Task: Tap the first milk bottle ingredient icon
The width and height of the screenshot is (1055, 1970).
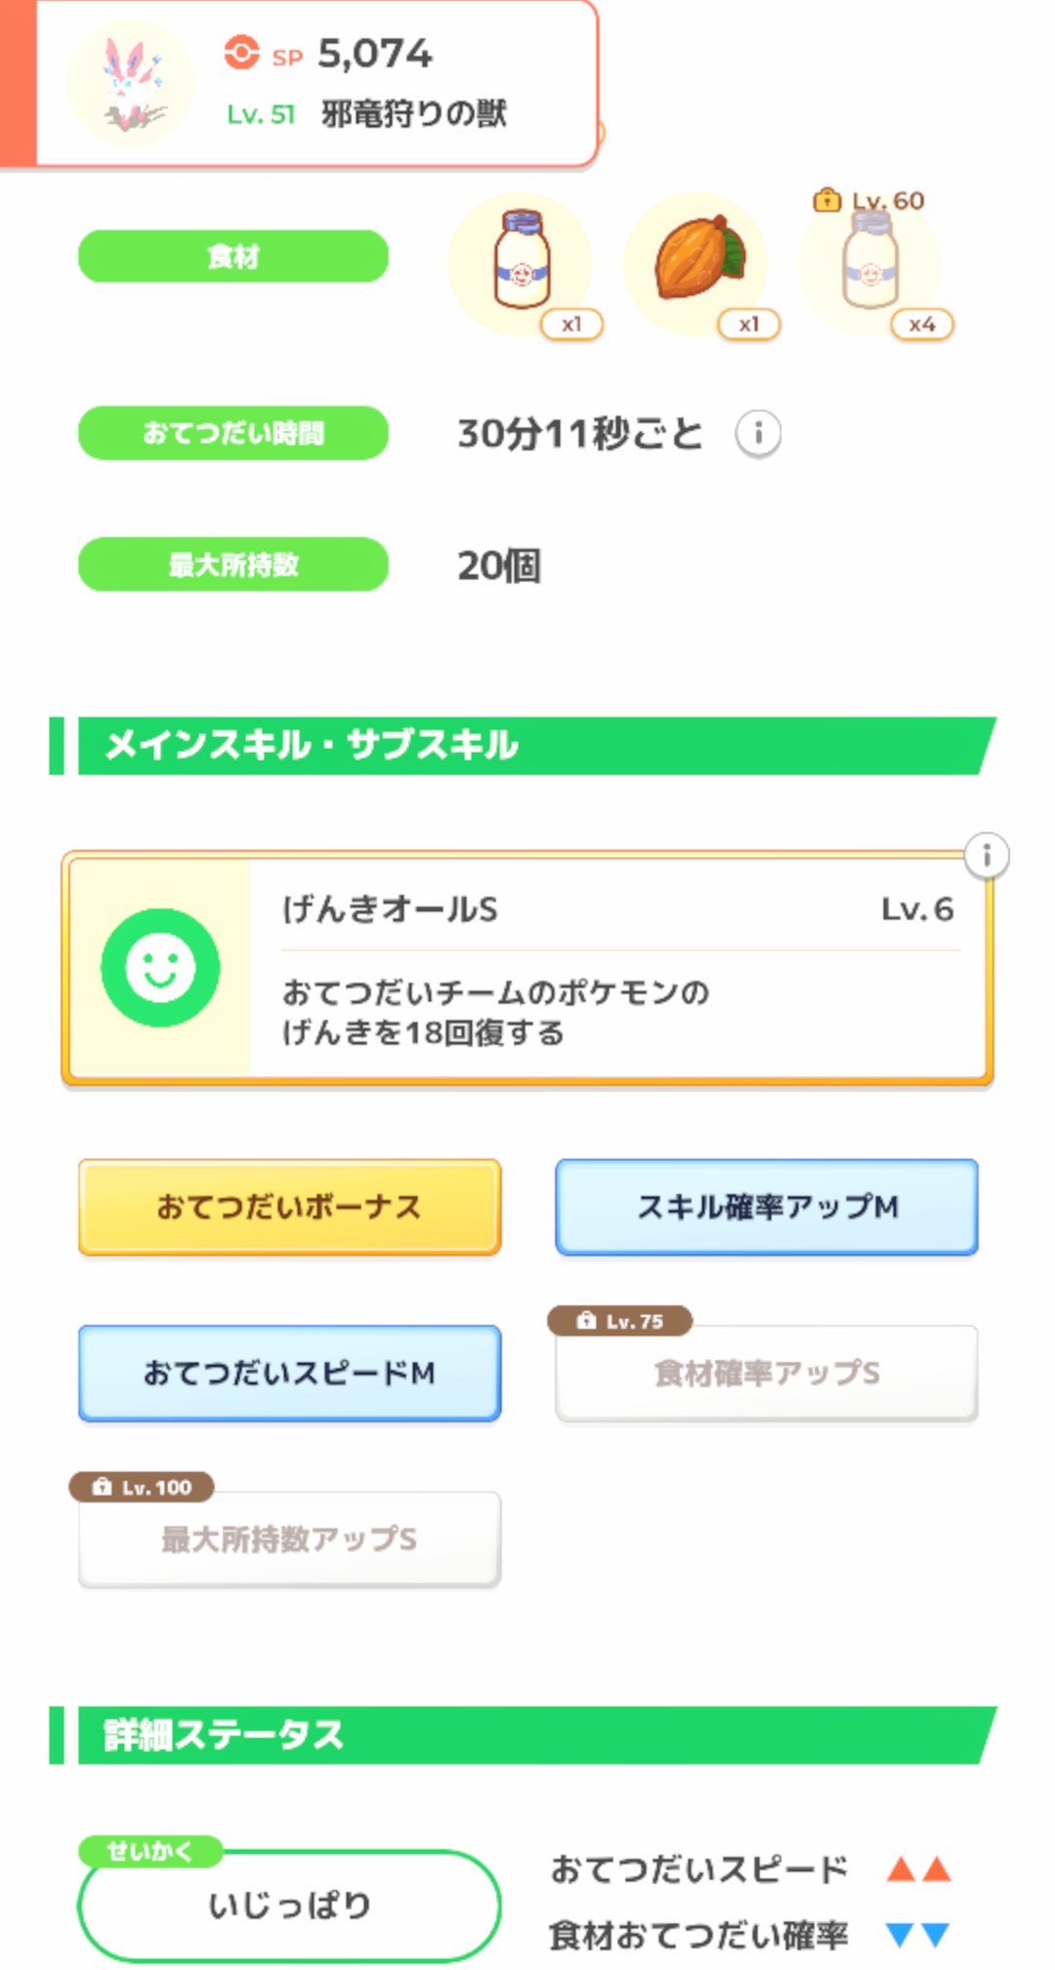Action: [x=522, y=262]
